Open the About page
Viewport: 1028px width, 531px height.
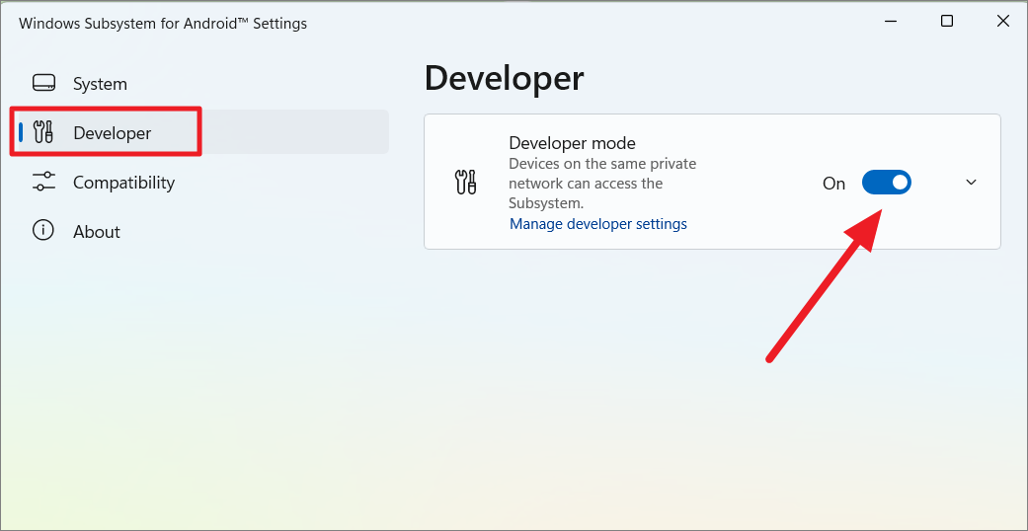pyautogui.click(x=199, y=231)
